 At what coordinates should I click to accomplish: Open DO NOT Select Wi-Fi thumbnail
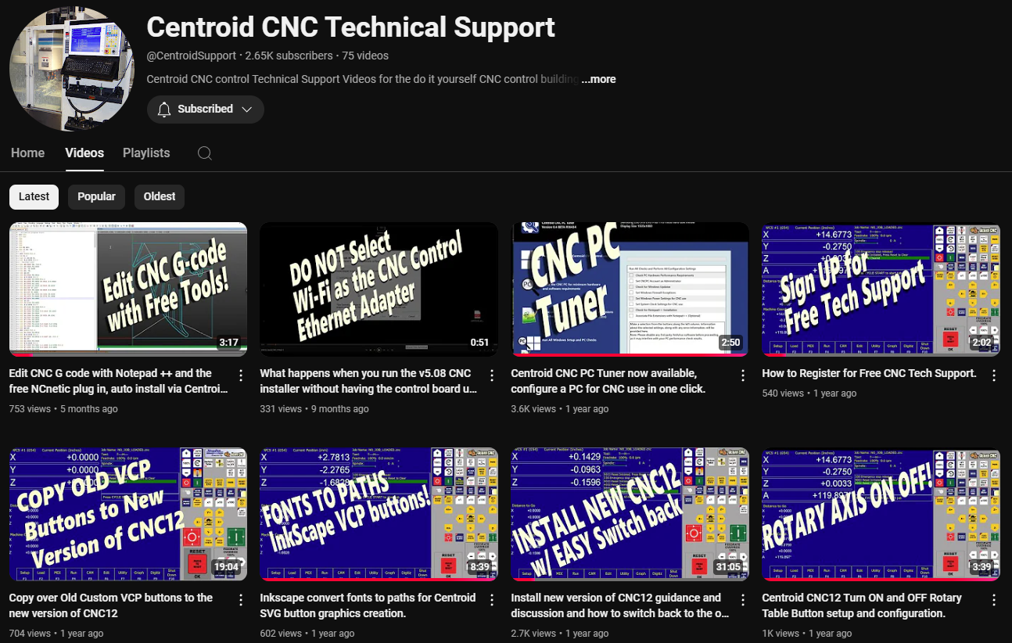pos(379,289)
